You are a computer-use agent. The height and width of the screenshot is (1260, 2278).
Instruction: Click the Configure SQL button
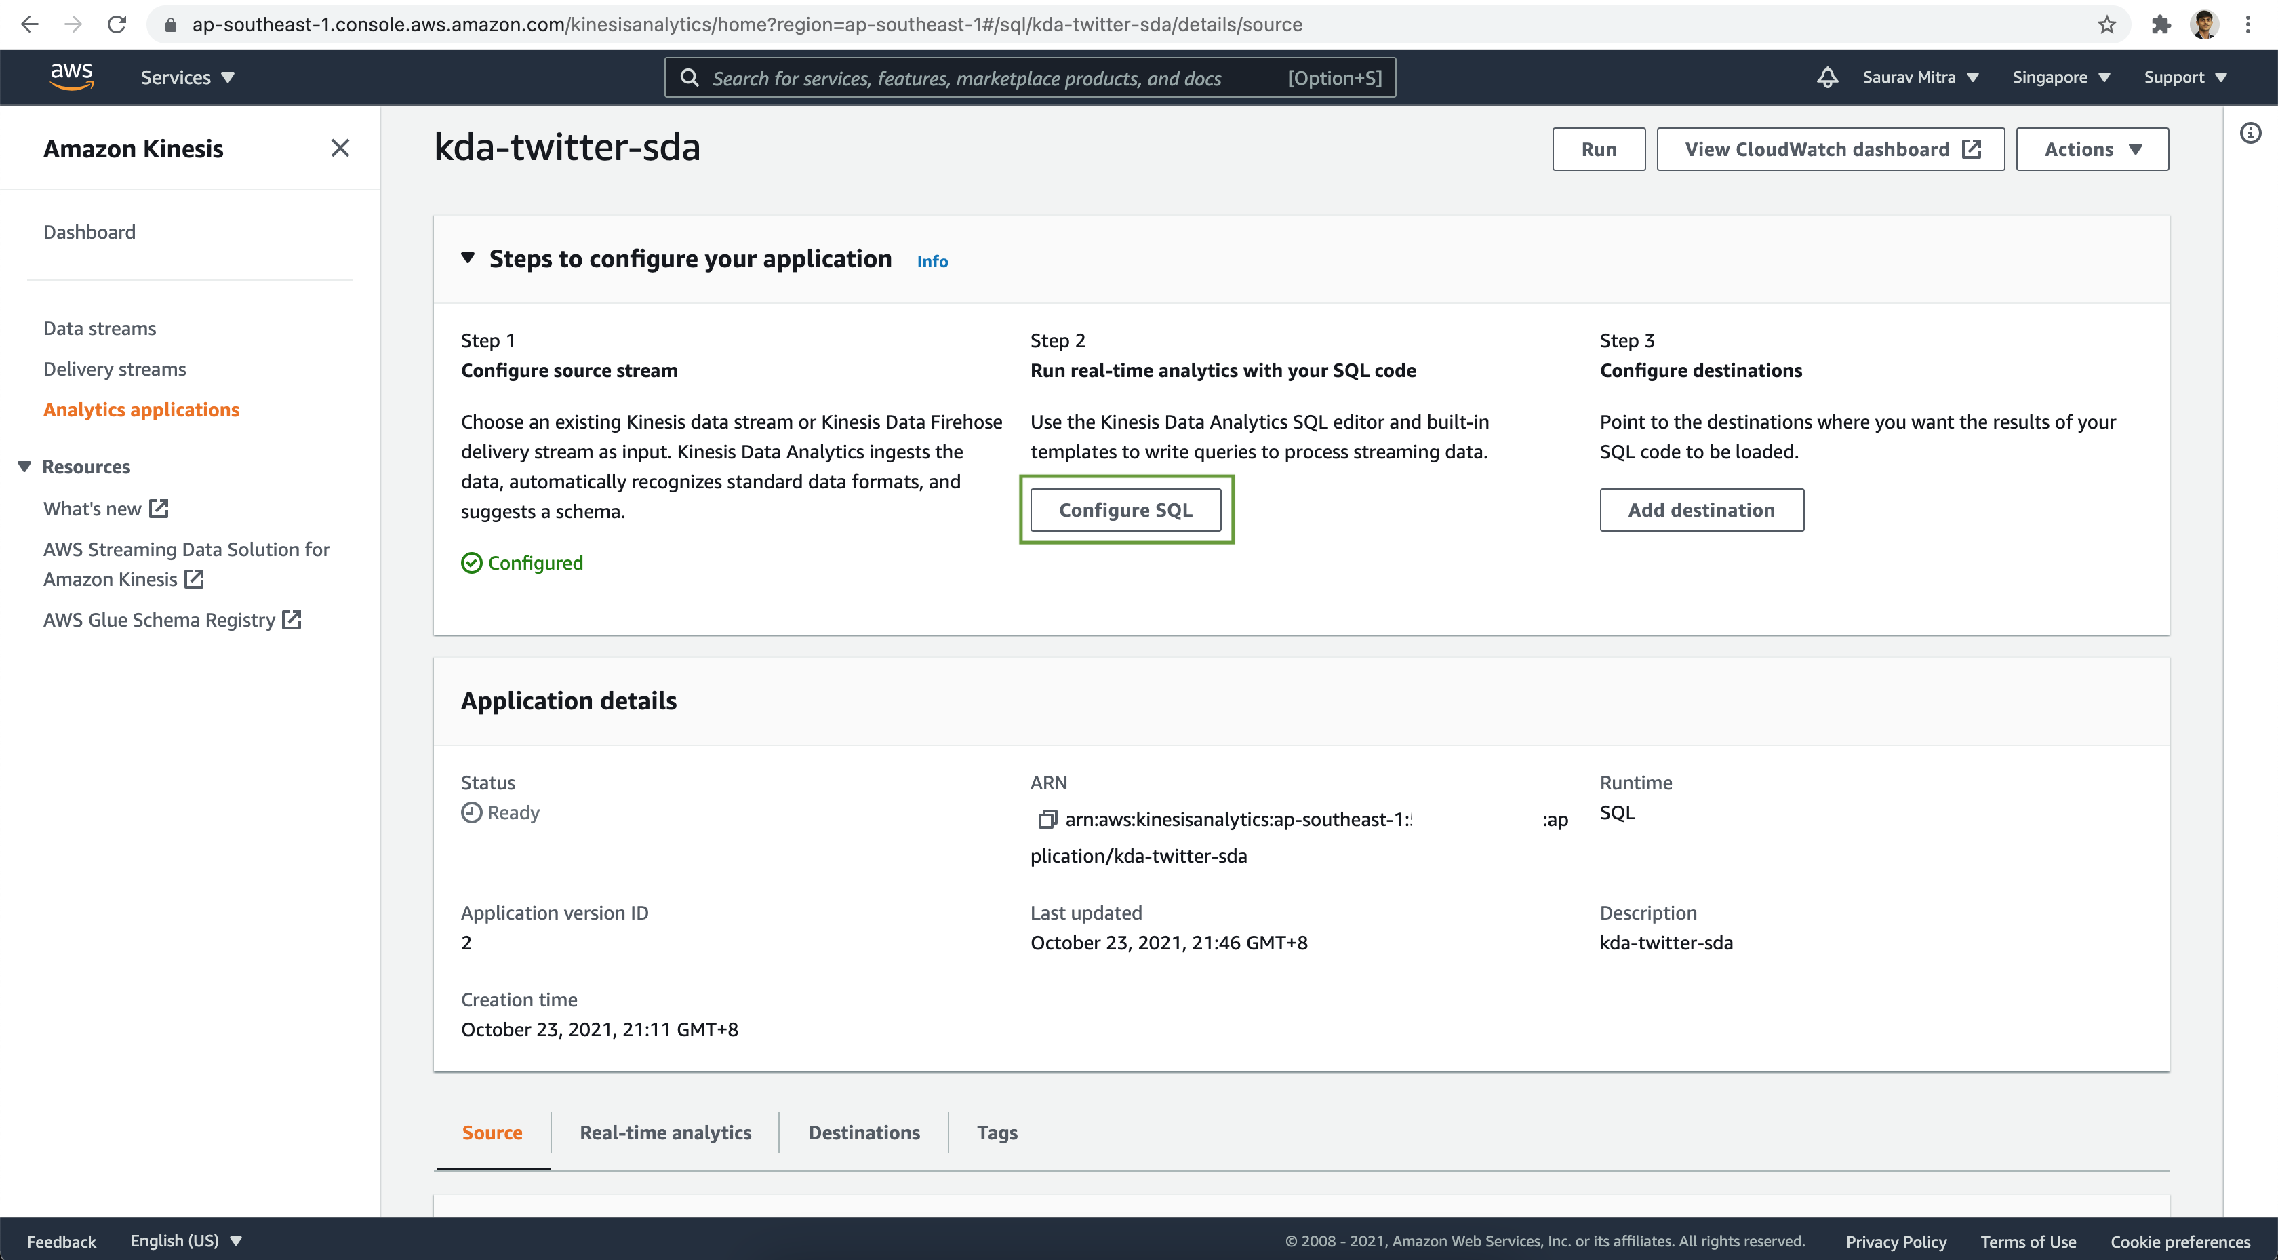pyautogui.click(x=1125, y=510)
